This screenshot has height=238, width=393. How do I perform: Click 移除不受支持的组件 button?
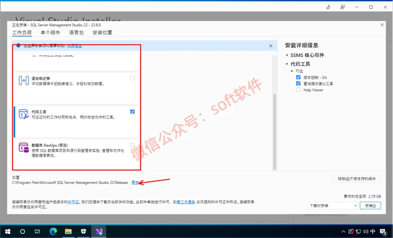point(357,179)
